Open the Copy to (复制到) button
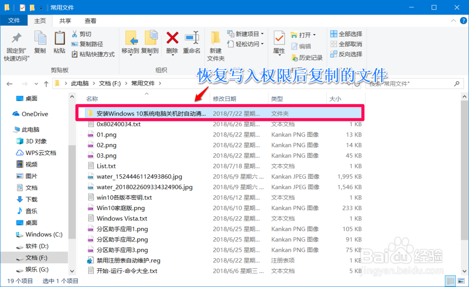 [x=150, y=43]
